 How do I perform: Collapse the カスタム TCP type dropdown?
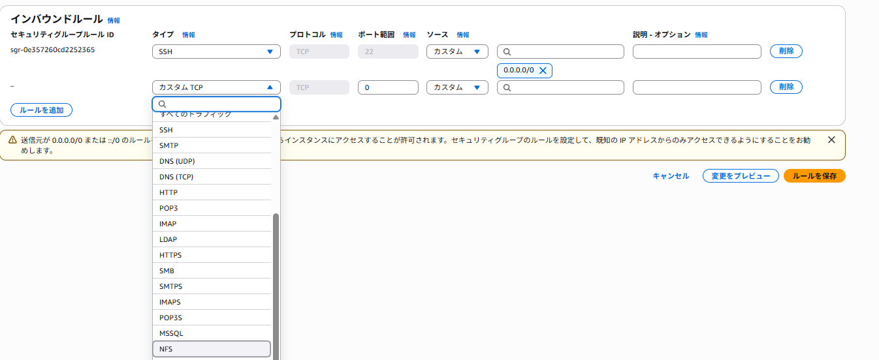coord(216,87)
